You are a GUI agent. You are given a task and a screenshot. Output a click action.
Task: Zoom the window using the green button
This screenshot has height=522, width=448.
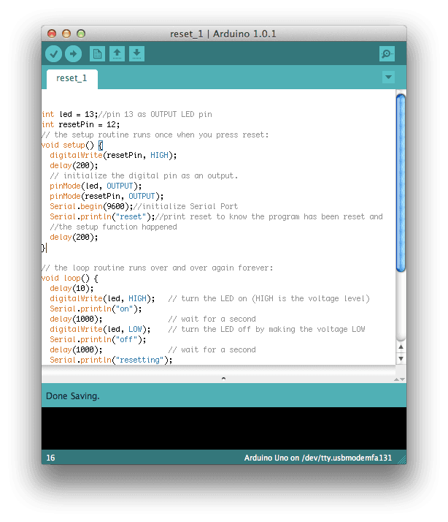81,34
